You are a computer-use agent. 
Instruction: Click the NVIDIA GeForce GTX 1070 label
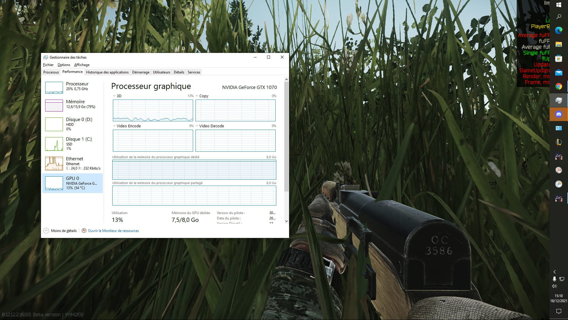tap(249, 87)
